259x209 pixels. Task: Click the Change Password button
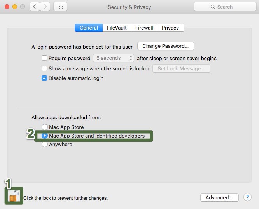(166, 46)
